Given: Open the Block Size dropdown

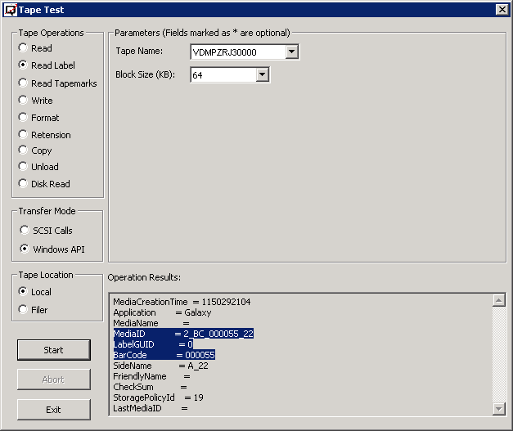Looking at the screenshot, I should tap(262, 75).
